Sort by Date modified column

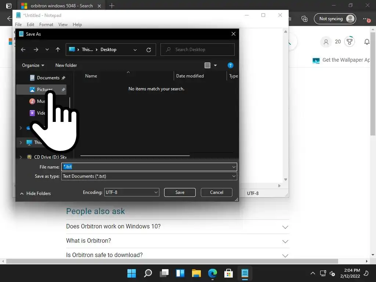tap(190, 76)
